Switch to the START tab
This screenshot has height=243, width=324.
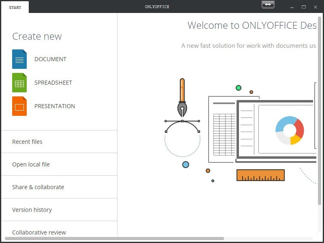click(x=15, y=7)
